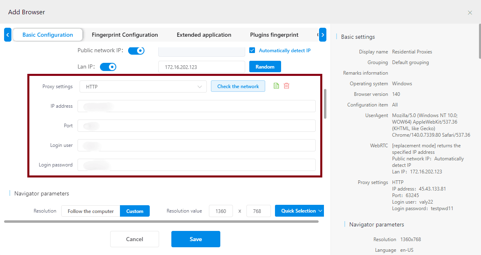Click the right arrow to scroll tabs
The image size is (481, 255).
pos(322,35)
